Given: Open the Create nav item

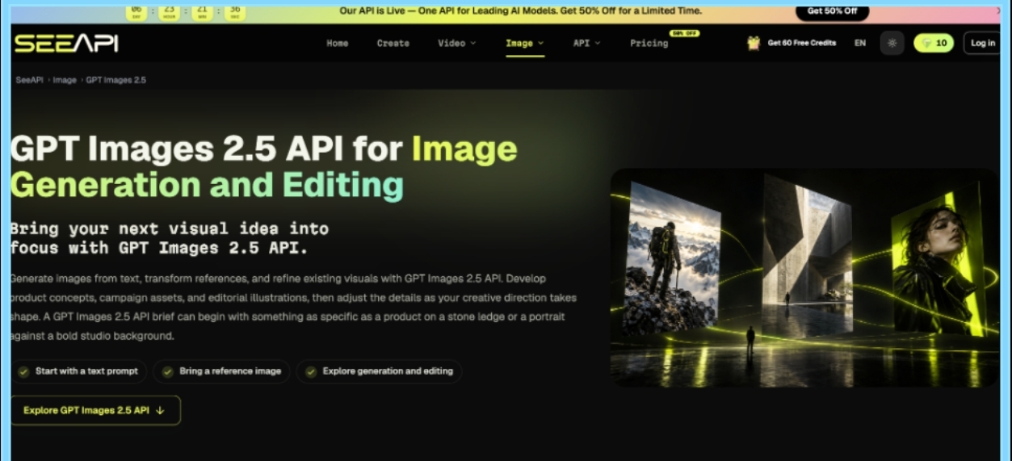Looking at the screenshot, I should [393, 43].
